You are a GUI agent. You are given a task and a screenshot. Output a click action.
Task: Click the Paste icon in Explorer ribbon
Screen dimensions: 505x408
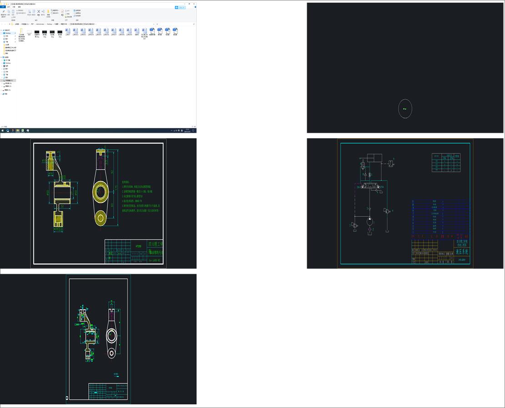pos(13,12)
